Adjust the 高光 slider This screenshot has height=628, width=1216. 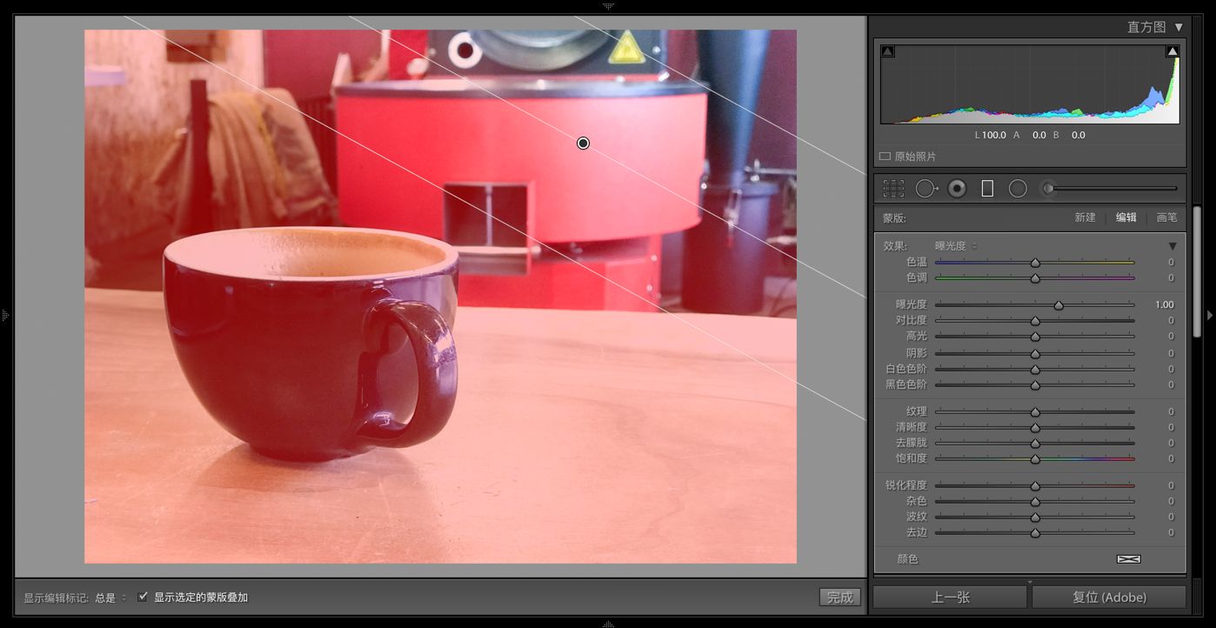coord(1035,336)
